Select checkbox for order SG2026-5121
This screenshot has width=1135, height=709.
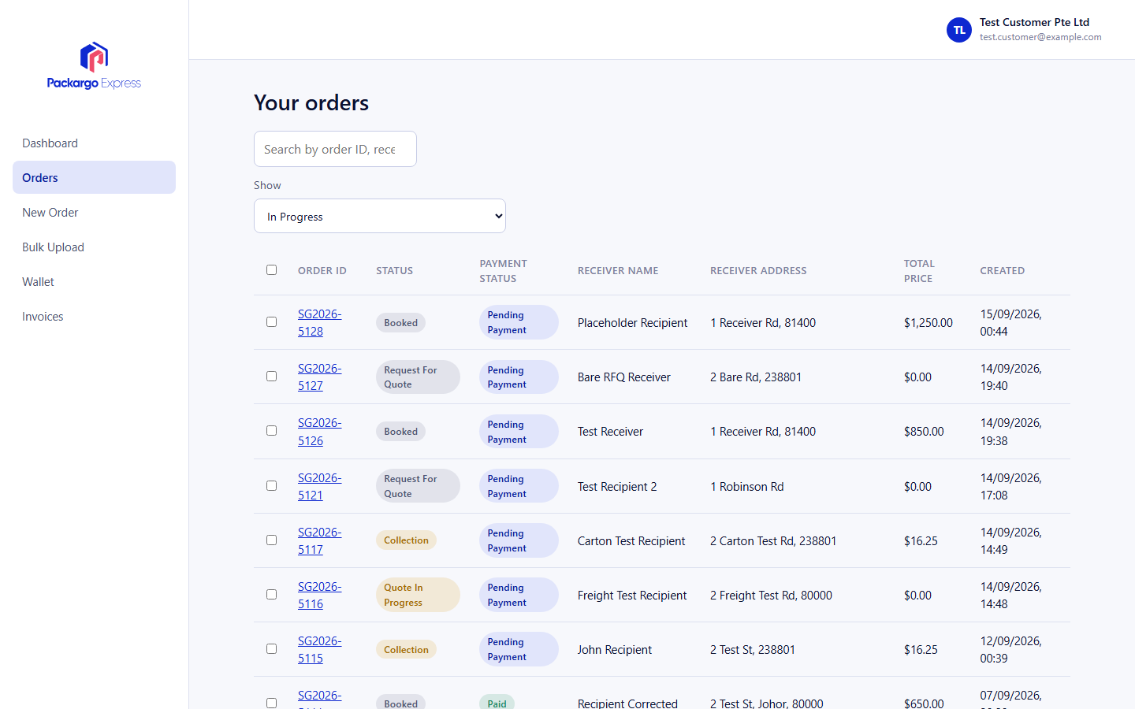point(271,486)
